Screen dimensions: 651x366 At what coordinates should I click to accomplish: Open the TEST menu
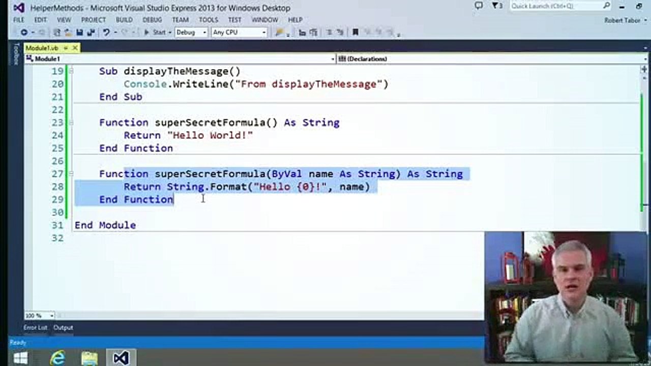[234, 20]
